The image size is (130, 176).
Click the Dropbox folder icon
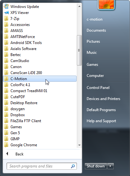tap(6, 115)
